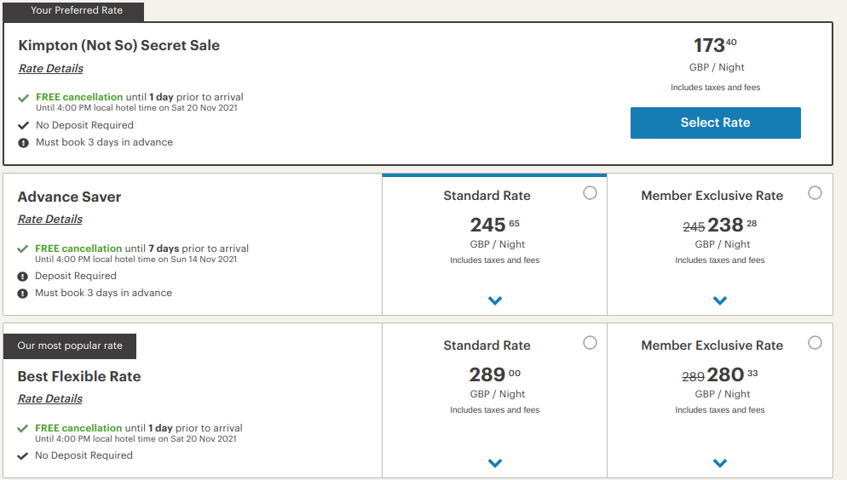Viewport: 847px width, 480px height.
Task: Open Rate Details for Kimpton Secret Sale
Action: tap(50, 69)
